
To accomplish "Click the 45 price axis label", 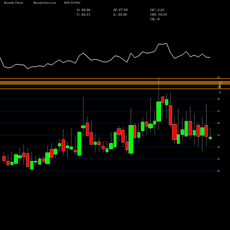I will [x=218, y=111].
